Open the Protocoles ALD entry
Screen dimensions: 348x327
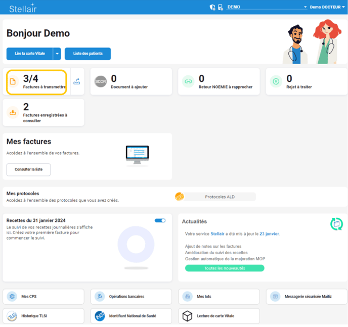point(219,197)
